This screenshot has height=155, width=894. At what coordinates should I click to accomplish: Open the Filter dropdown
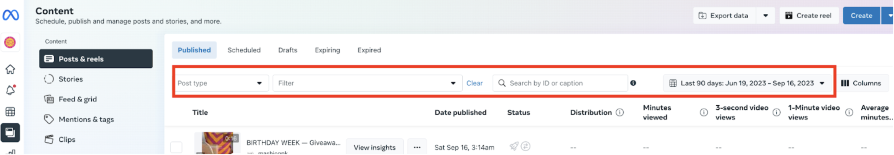click(x=367, y=83)
